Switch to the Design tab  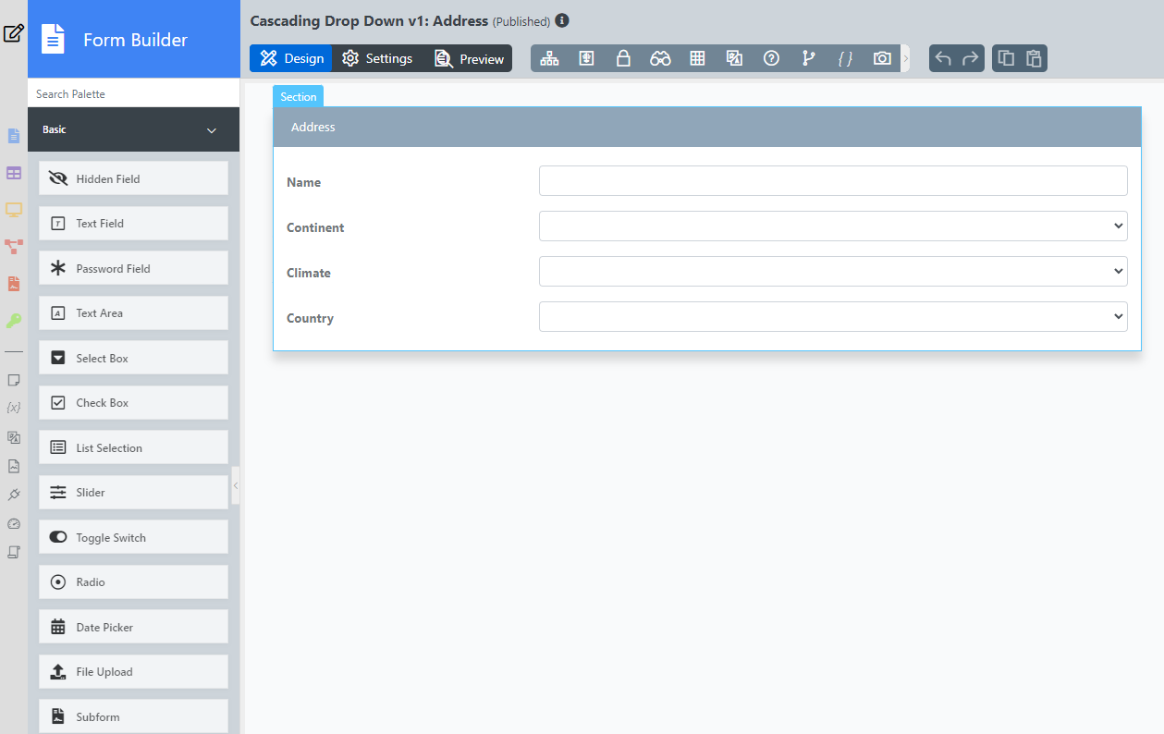pyautogui.click(x=291, y=58)
